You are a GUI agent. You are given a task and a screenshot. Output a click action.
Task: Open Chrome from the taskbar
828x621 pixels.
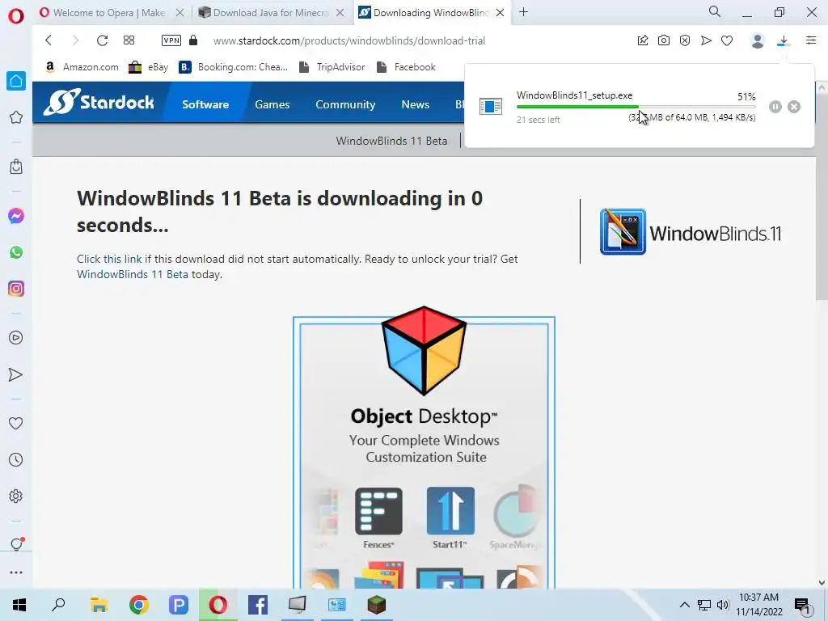click(x=139, y=605)
